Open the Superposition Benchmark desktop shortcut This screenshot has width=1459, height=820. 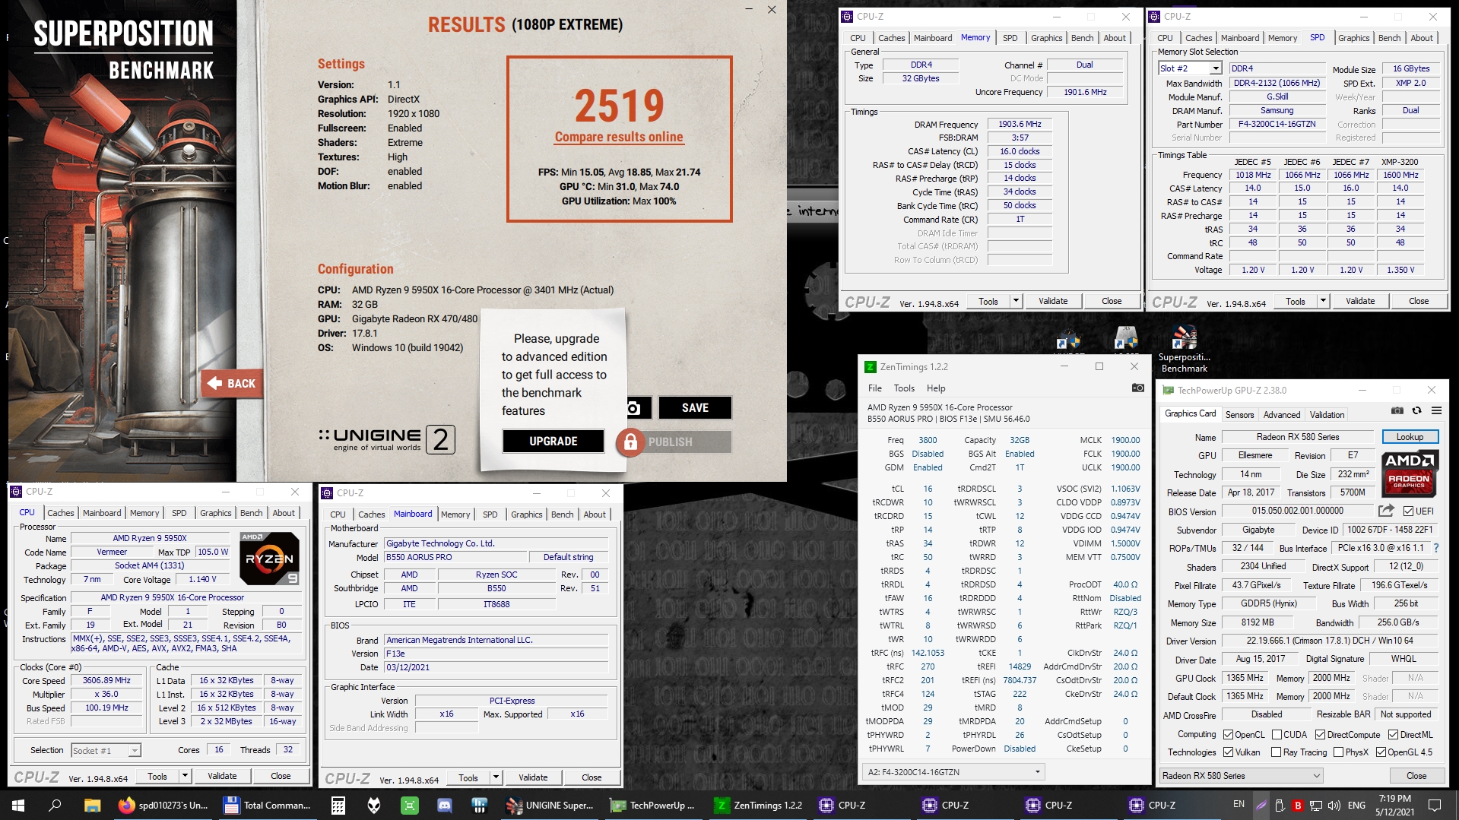point(1184,350)
